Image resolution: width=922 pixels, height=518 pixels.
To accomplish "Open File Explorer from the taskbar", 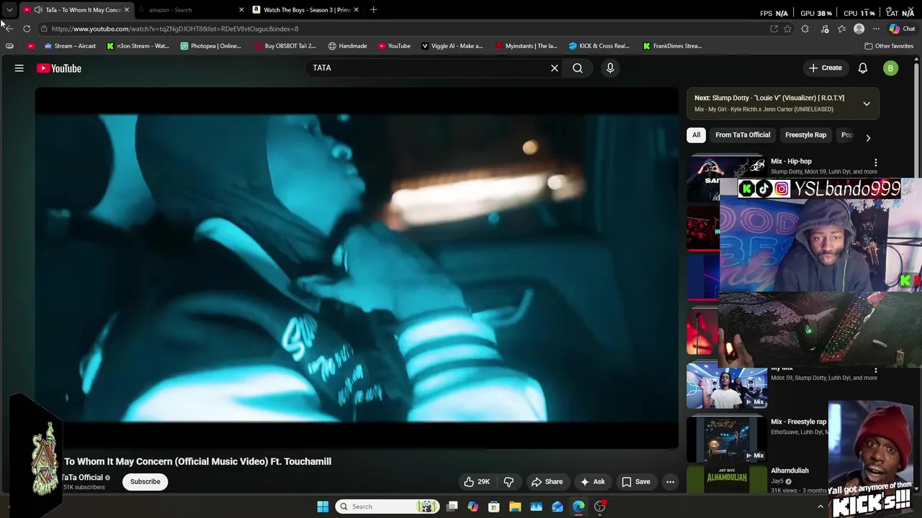I will 515,506.
